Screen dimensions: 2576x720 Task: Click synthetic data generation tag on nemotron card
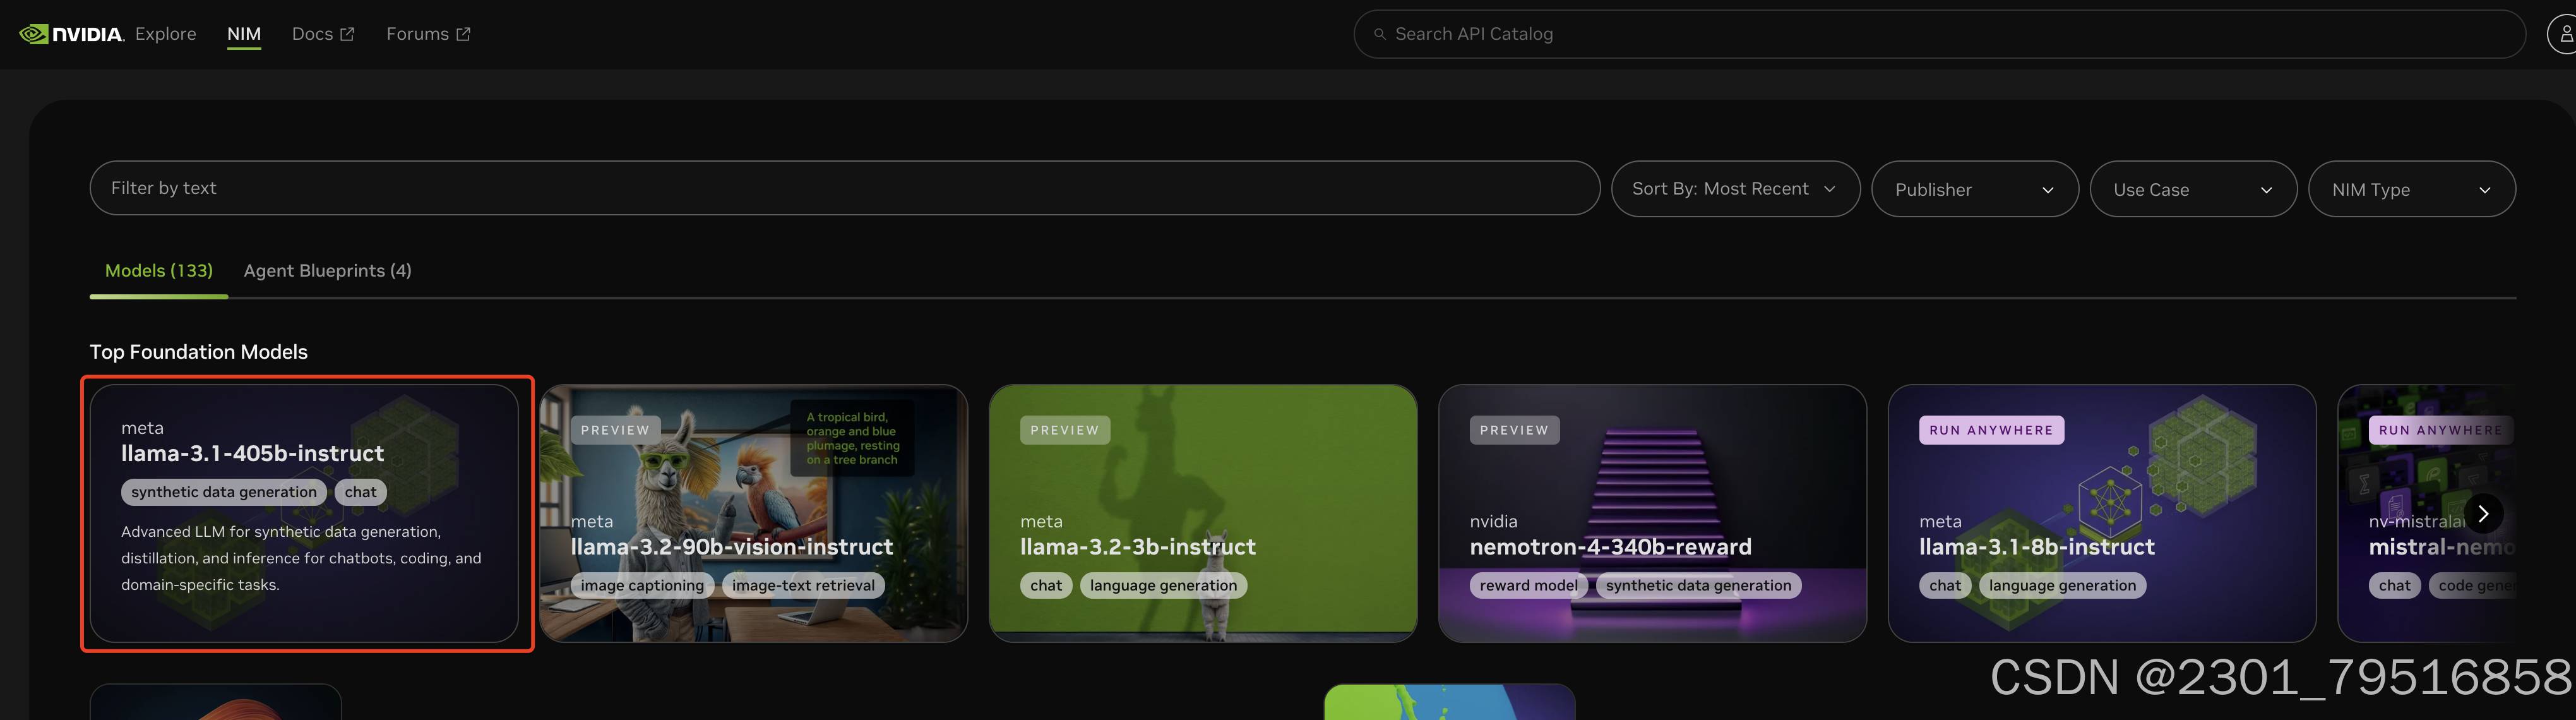pyautogui.click(x=1698, y=586)
